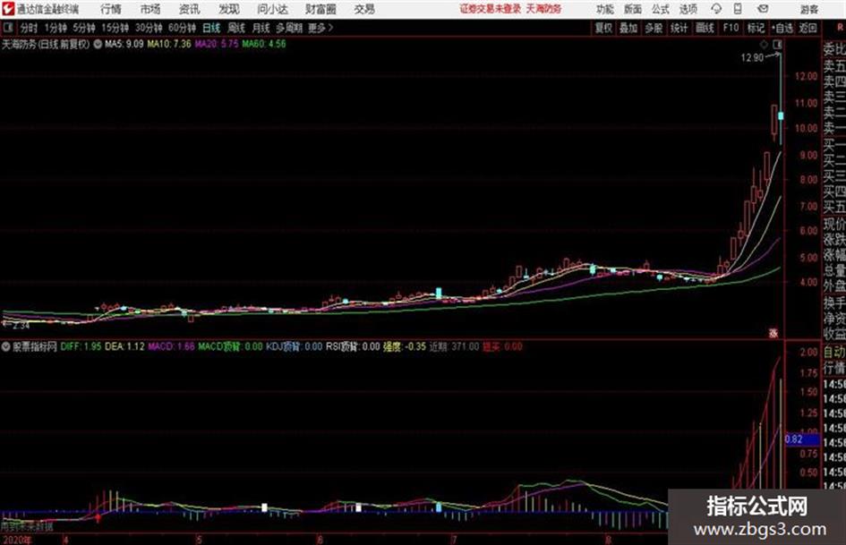Expand the round dropdown beside 天海防务 title
This screenshot has width=846, height=545.
pos(98,44)
